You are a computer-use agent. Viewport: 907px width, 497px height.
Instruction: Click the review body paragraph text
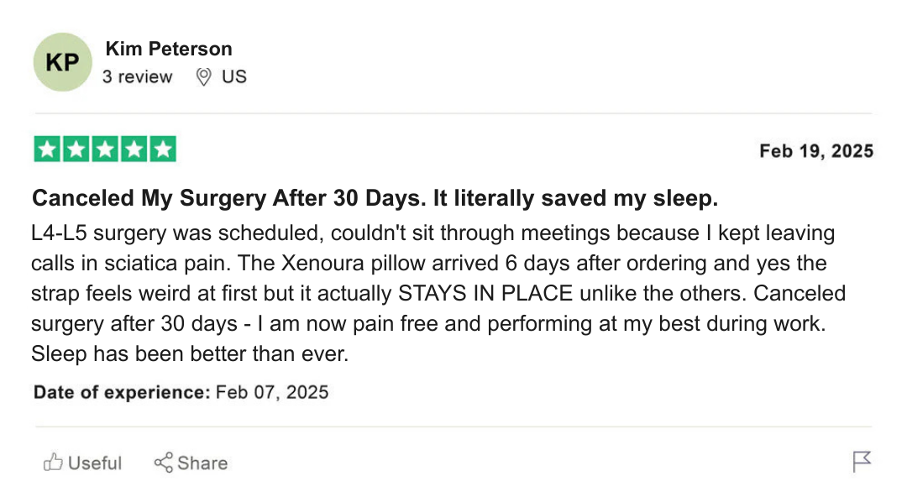tap(437, 293)
